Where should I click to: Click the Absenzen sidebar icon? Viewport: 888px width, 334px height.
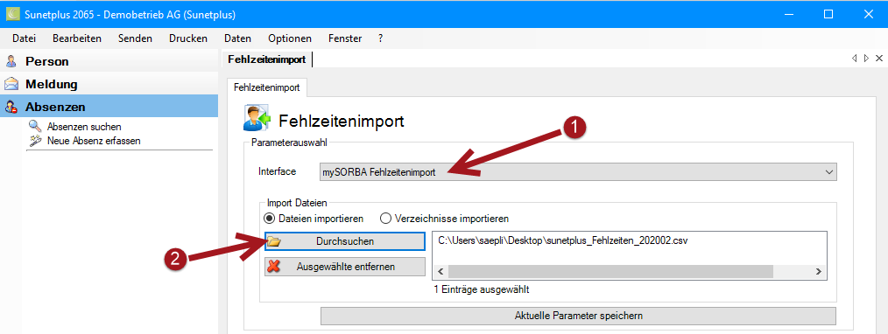point(11,107)
